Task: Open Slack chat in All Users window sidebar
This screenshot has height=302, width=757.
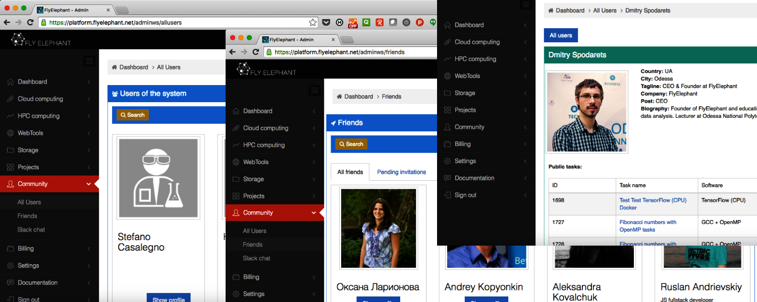Action: [x=31, y=230]
